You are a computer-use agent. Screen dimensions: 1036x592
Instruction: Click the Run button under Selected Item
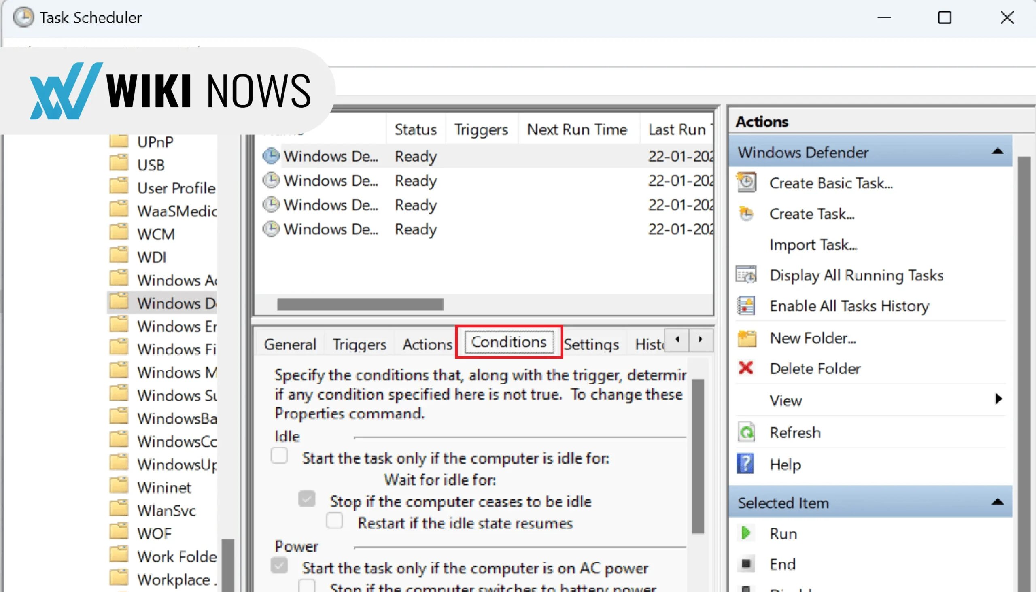[783, 534]
